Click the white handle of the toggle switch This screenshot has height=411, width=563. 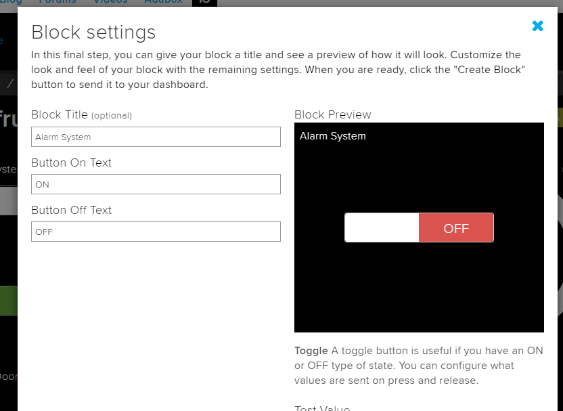coord(380,228)
